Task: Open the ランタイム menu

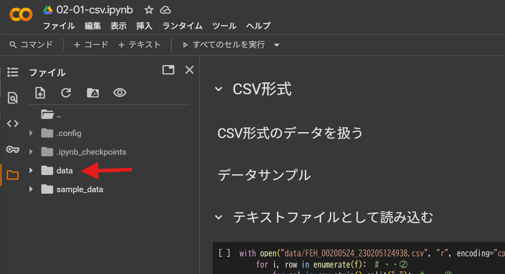Action: 182,26
